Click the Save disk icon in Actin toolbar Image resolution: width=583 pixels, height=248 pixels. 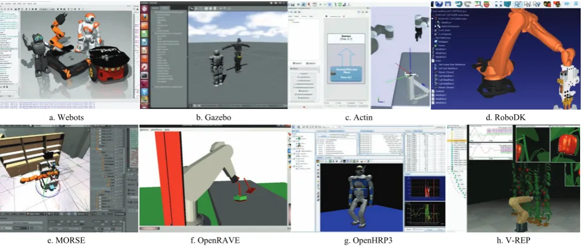pos(292,5)
